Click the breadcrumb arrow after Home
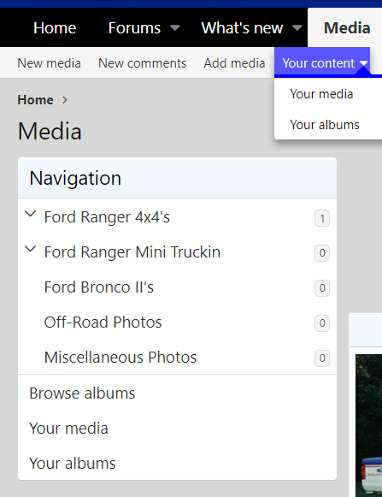This screenshot has width=382, height=497. point(65,100)
